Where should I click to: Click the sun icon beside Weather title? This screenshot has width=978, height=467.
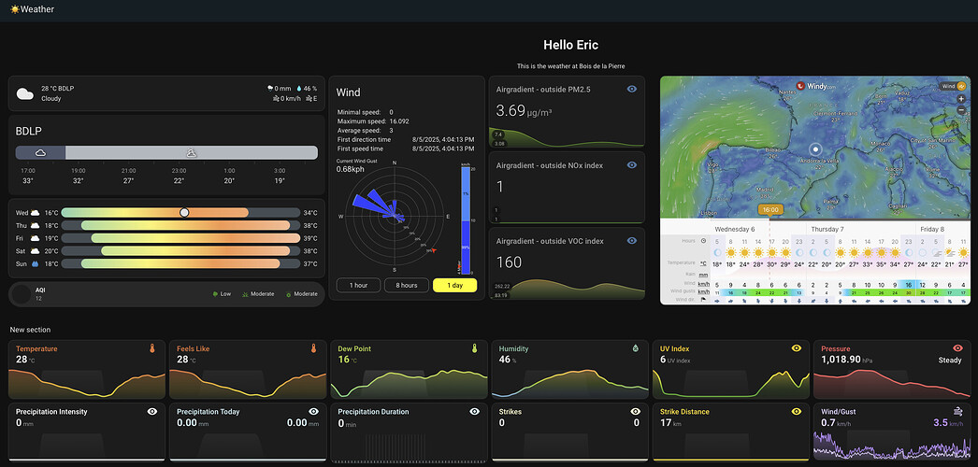pyautogui.click(x=15, y=9)
